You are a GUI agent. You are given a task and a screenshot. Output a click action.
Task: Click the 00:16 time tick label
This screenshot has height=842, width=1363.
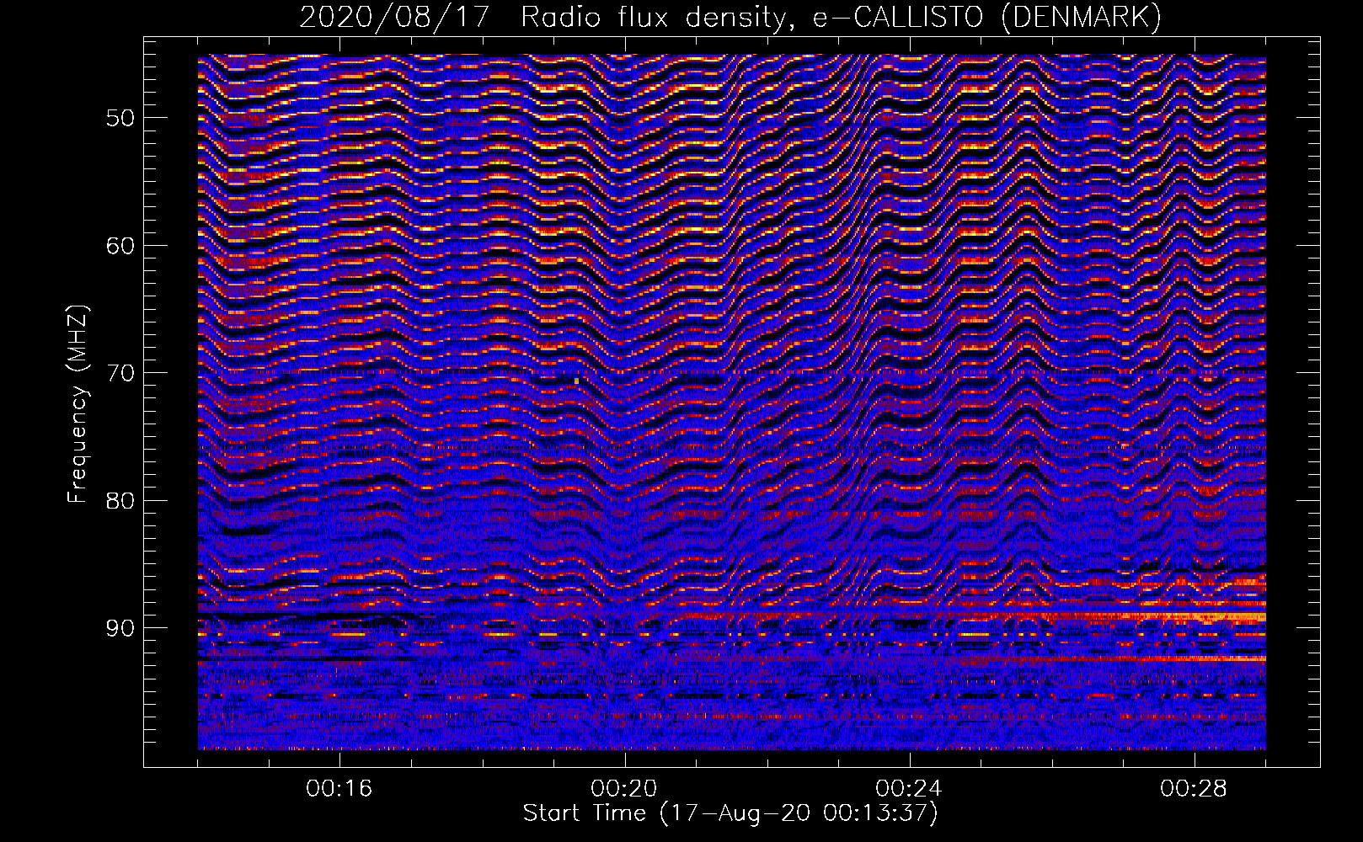click(339, 789)
